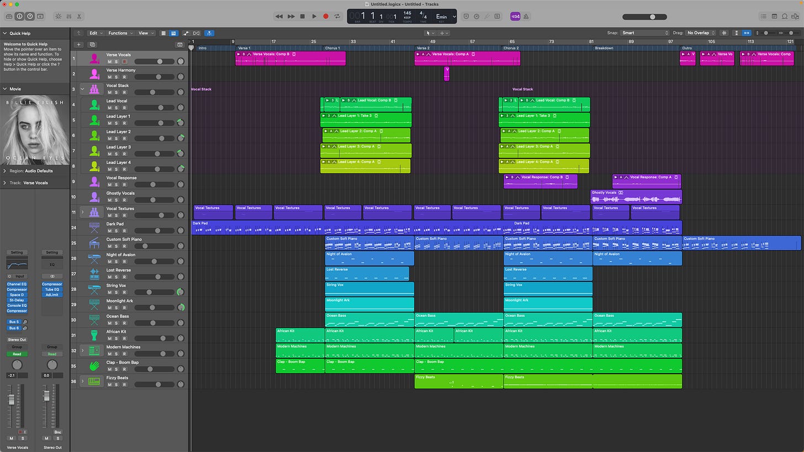This screenshot has height=452, width=804.
Task: Expand the Modern Machines track stack
Action: (82, 350)
